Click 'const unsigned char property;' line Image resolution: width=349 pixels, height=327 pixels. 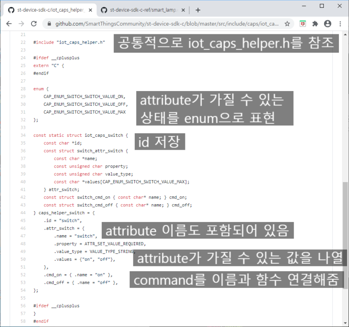click(x=91, y=166)
